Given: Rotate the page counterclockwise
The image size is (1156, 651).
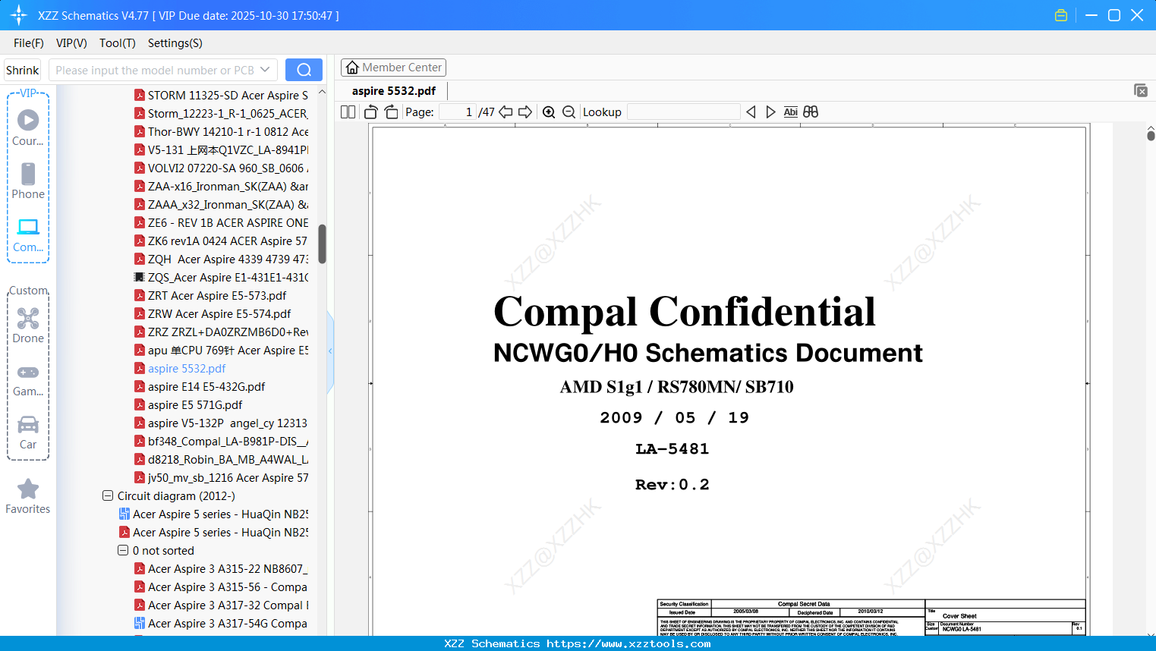Looking at the screenshot, I should click(371, 112).
